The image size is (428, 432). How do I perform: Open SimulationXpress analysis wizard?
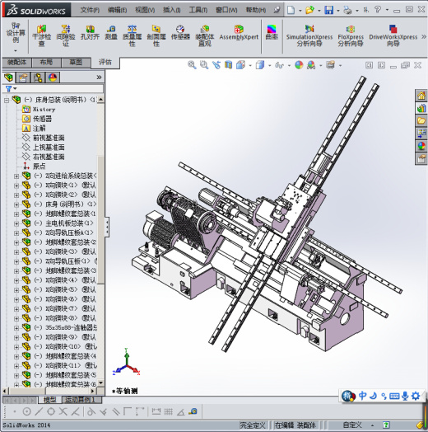click(x=309, y=35)
